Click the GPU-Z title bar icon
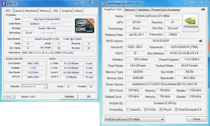The height and width of the screenshot is (126, 210). point(104,3)
